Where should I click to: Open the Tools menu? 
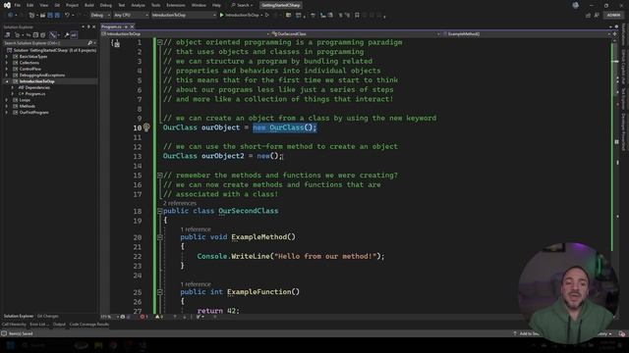pos(155,5)
